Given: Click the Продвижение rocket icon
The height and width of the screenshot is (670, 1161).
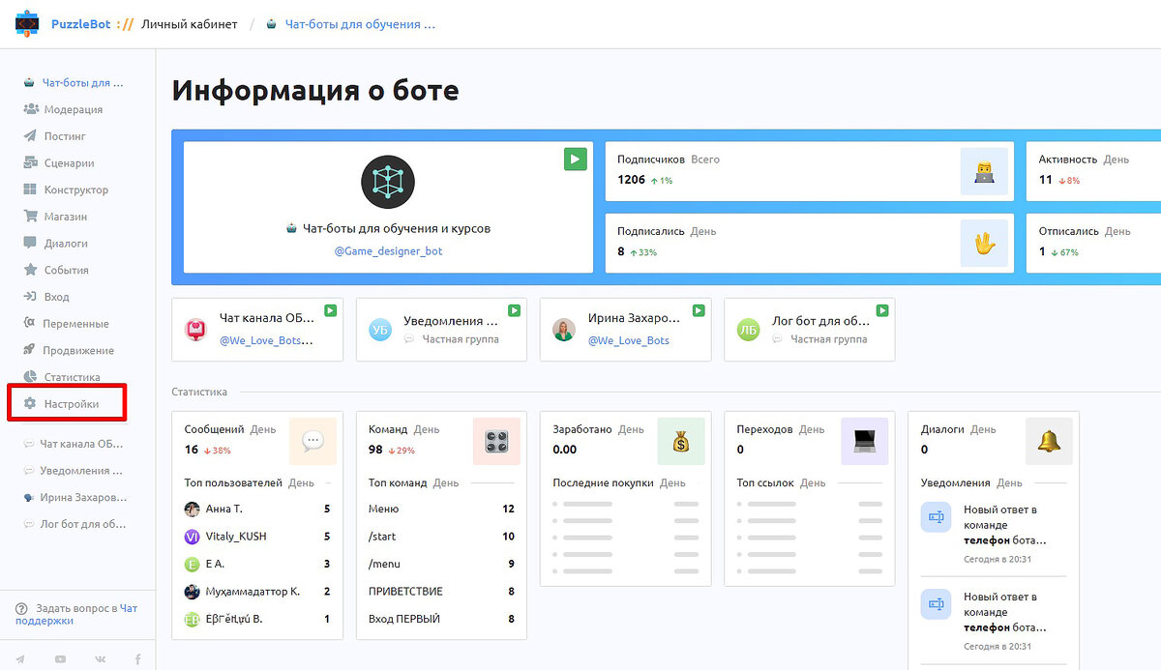Looking at the screenshot, I should 30,350.
